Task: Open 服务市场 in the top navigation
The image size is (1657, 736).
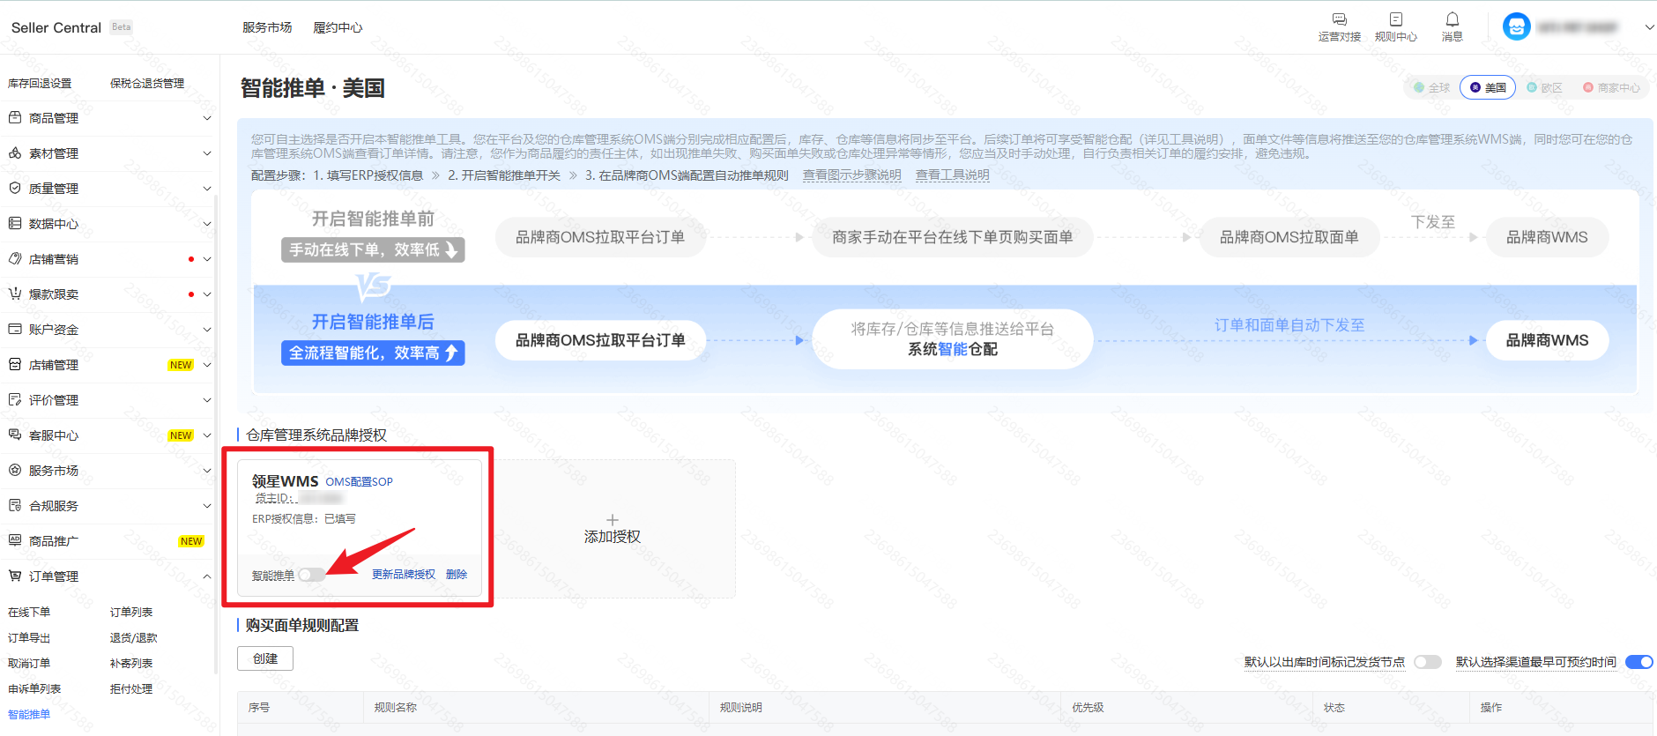Action: pos(267,27)
